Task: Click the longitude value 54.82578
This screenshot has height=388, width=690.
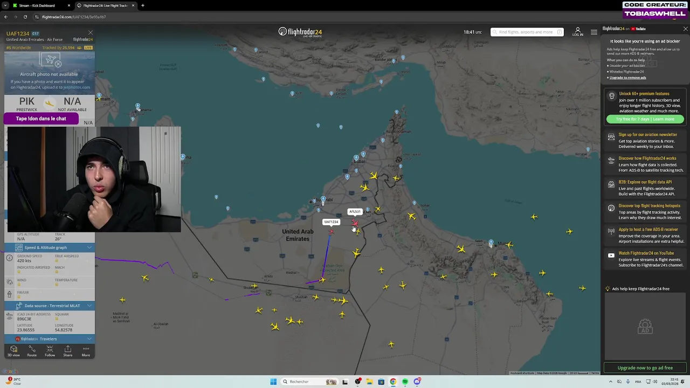Action: pos(64,330)
